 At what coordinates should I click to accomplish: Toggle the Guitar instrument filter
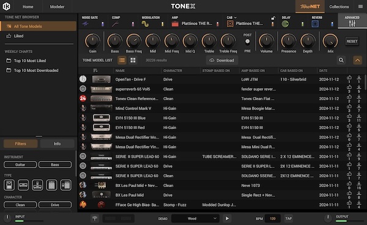pos(20,164)
